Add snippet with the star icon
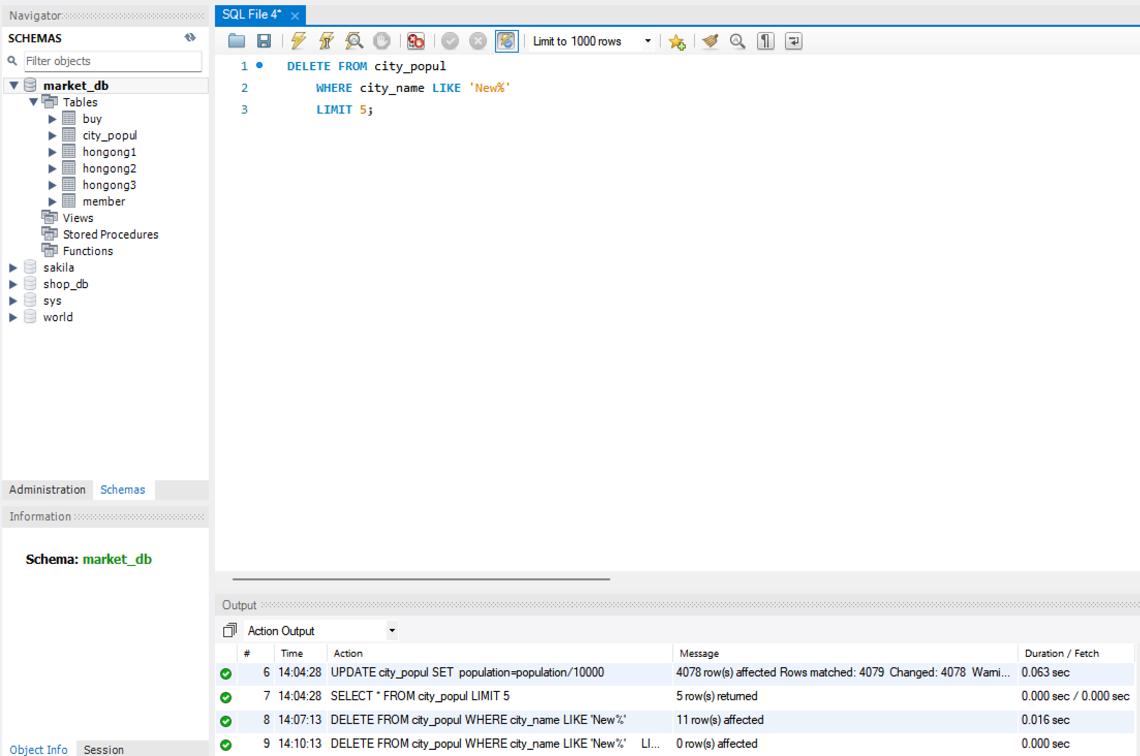This screenshot has width=1140, height=756. (676, 41)
